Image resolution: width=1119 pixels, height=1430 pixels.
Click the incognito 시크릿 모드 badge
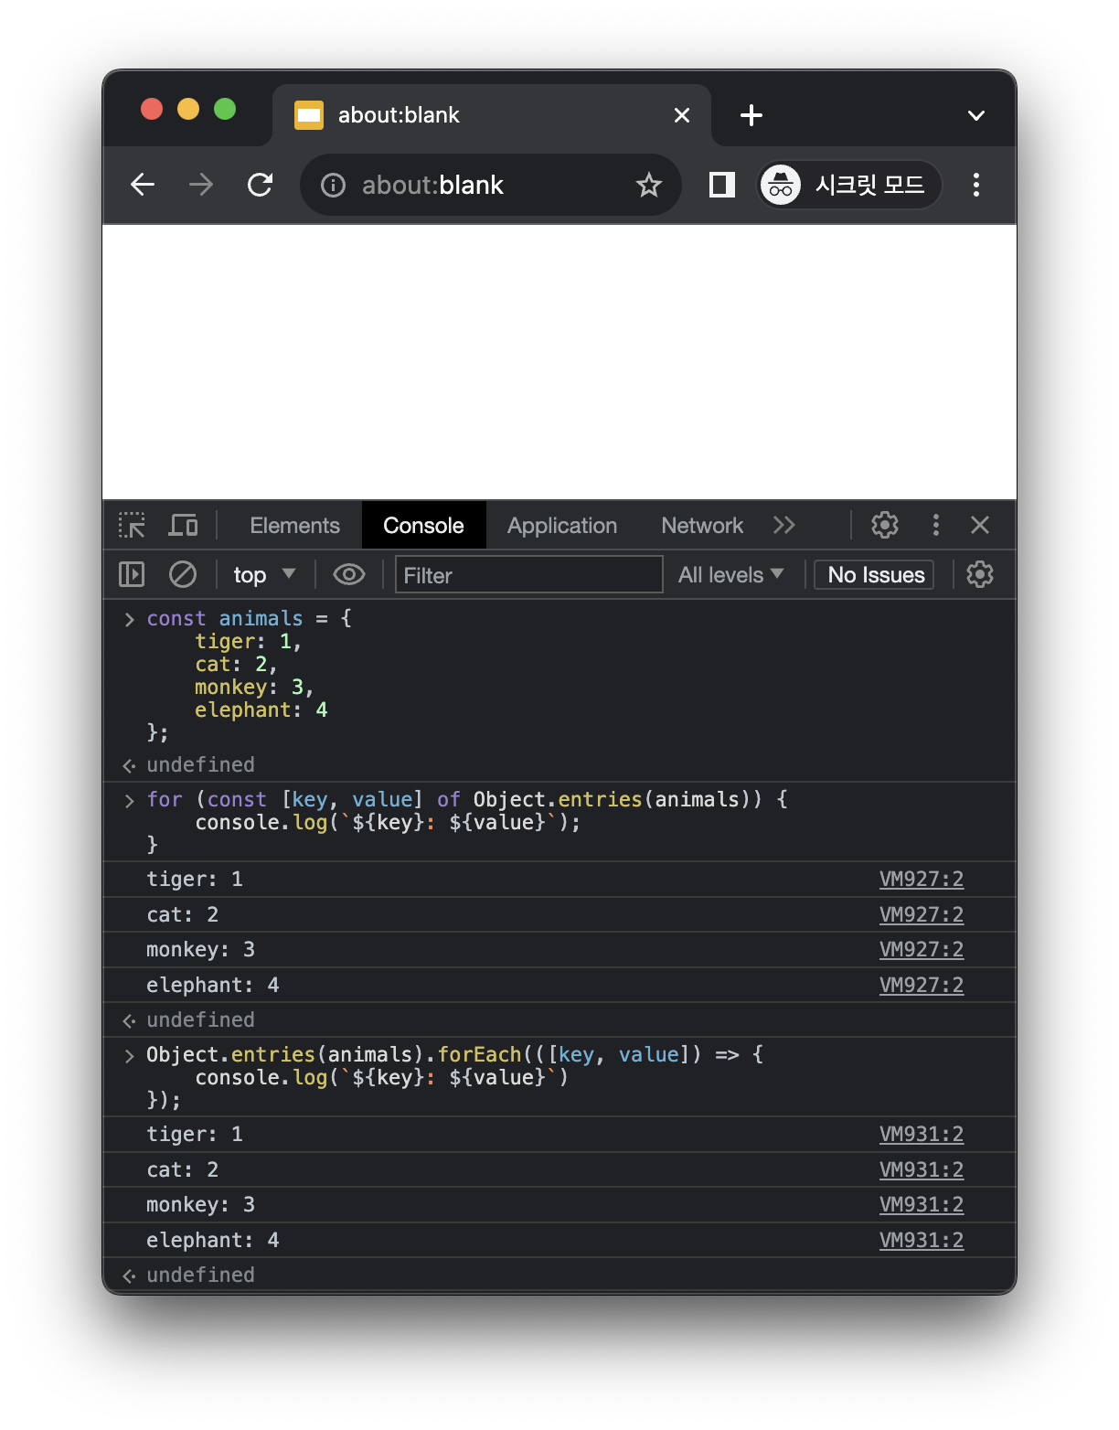coord(849,185)
